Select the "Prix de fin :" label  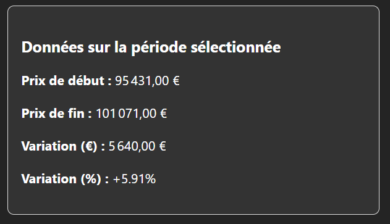pos(56,114)
